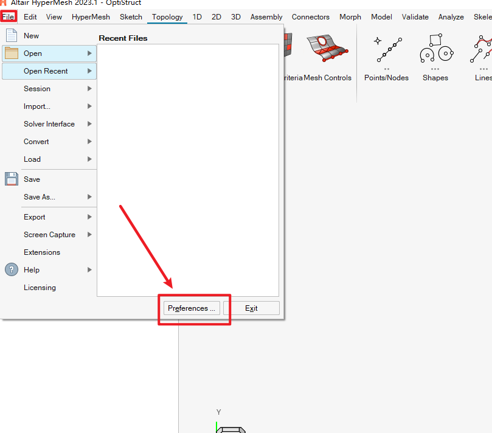Select the Points/Nodes tool icon
Screen dimensions: 492x433
[386, 49]
